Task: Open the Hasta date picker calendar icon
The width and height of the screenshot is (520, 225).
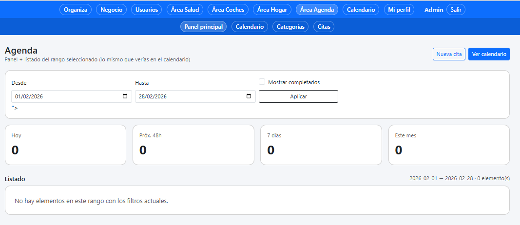Action: click(x=249, y=96)
